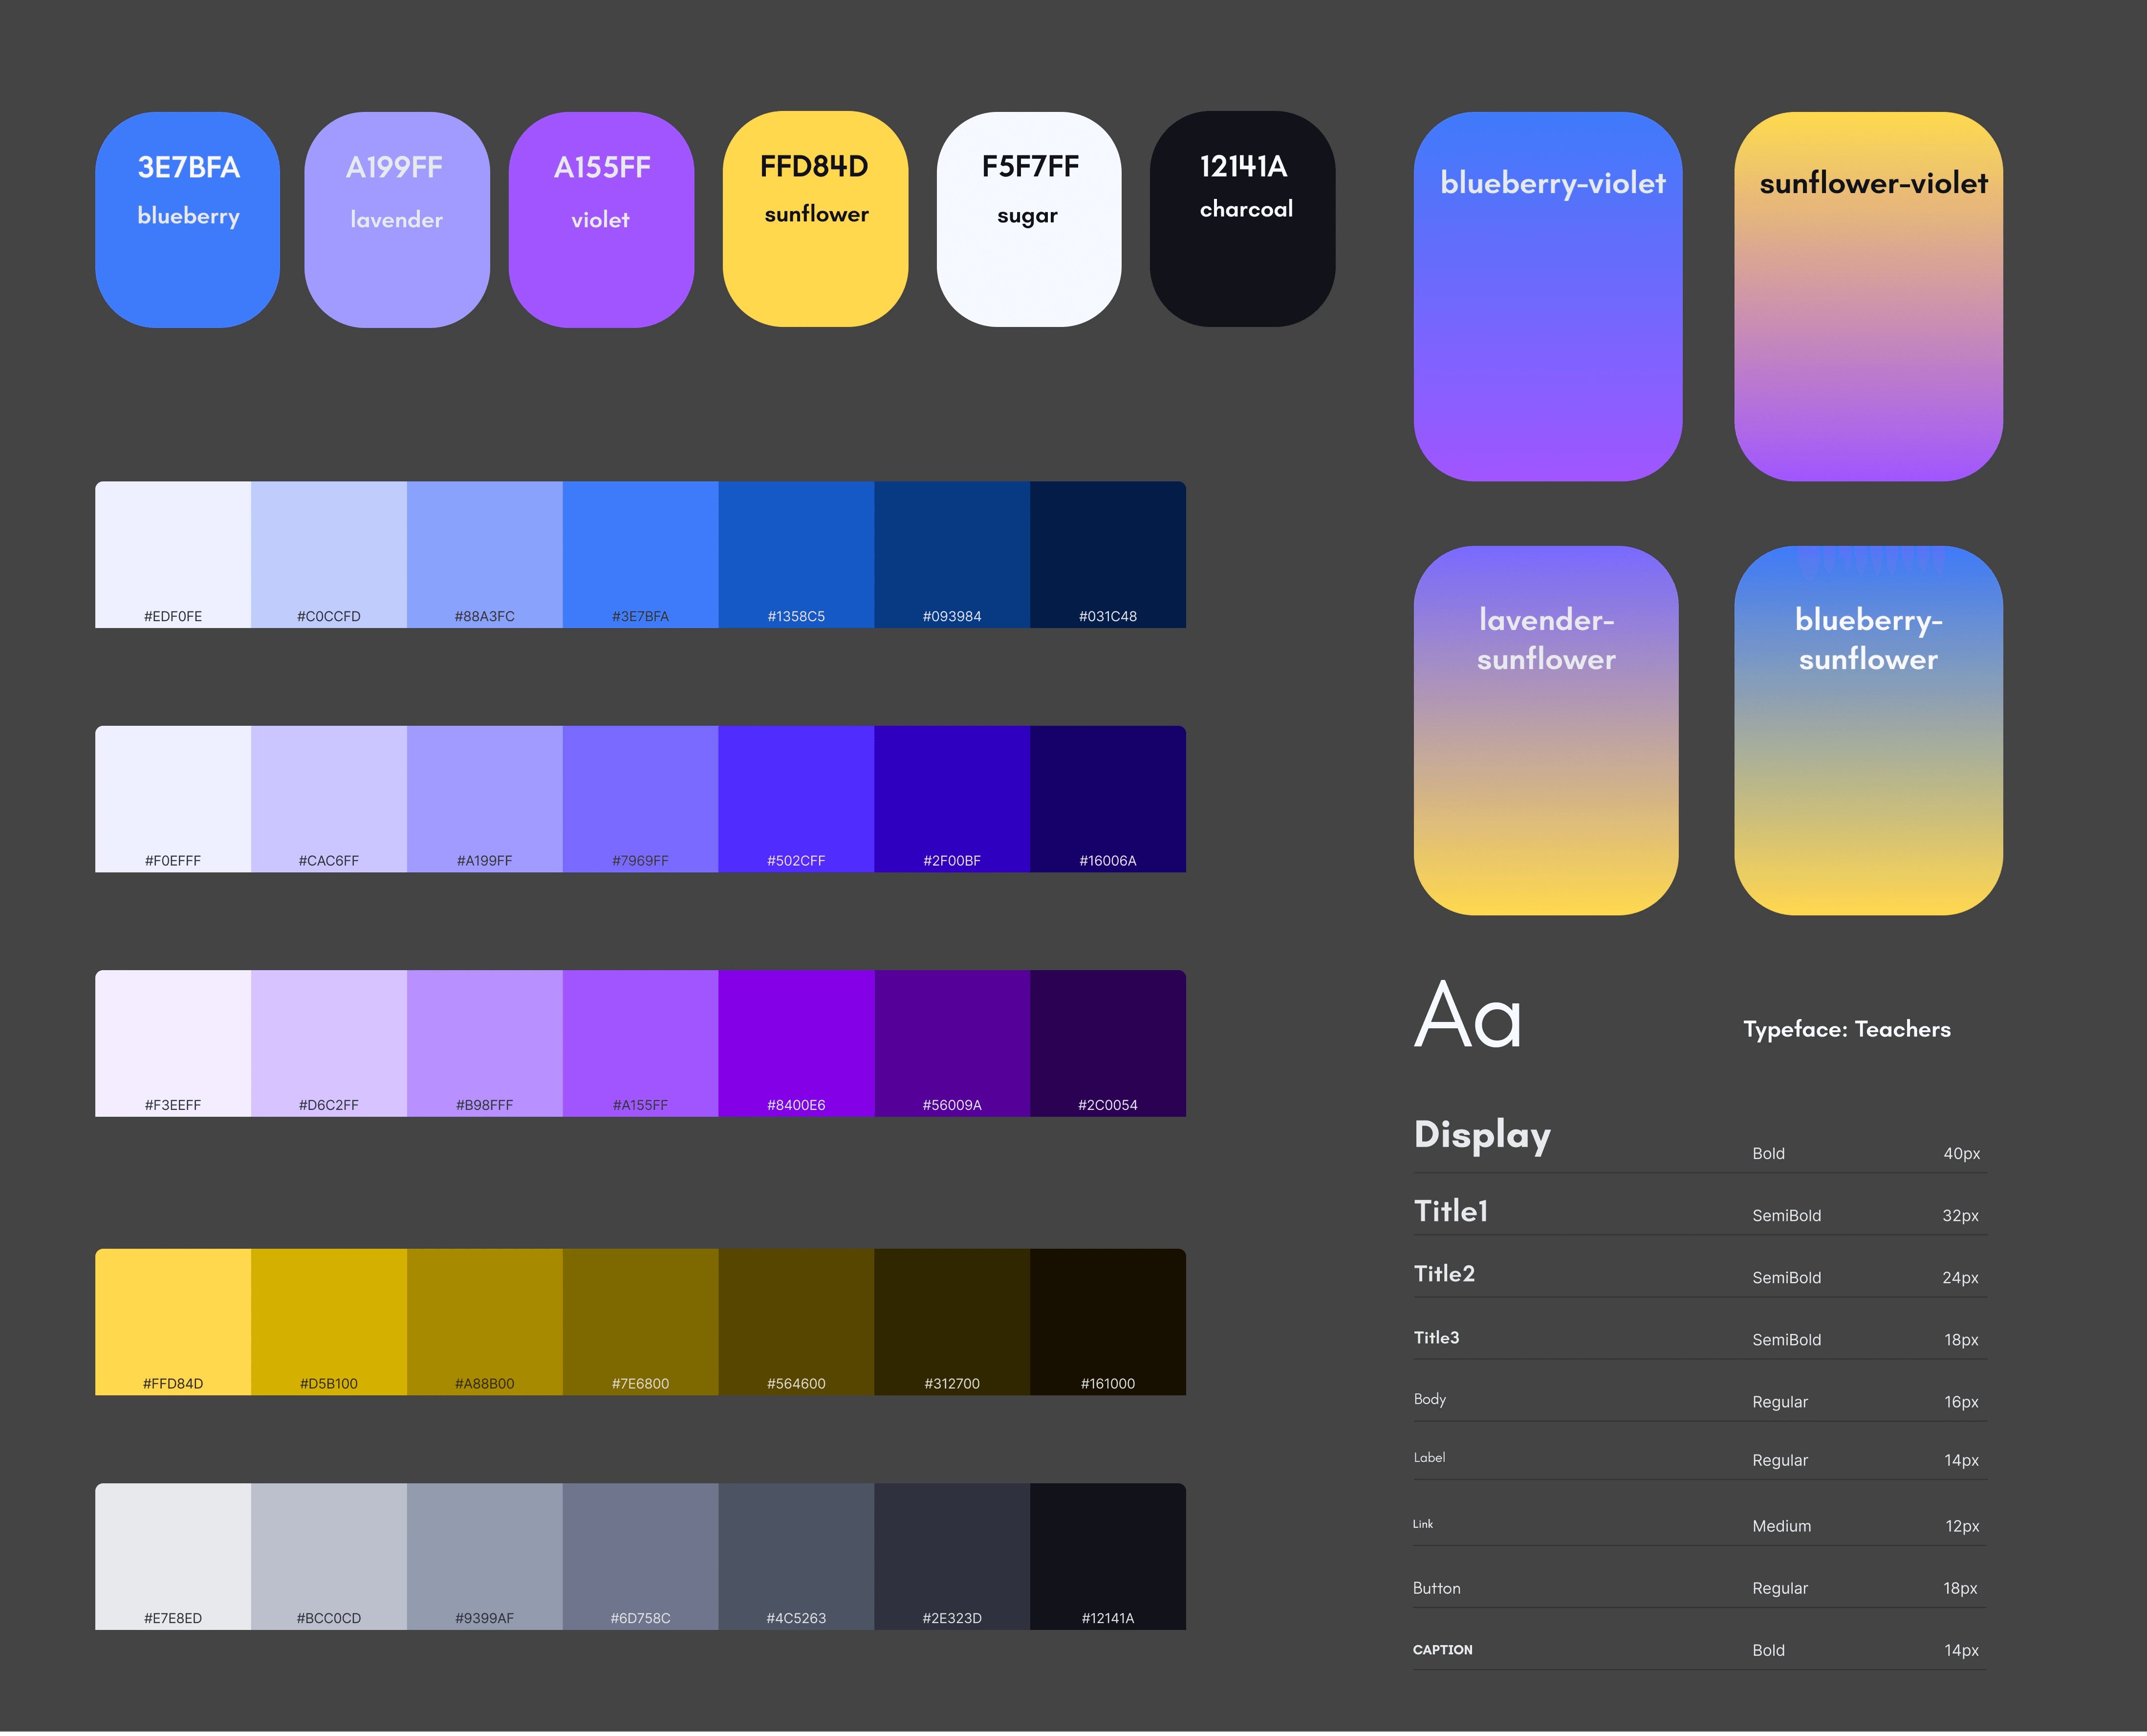Screen dimensions: 2147x1736
Task: Click the lavender-sunflower gradient card
Action: pos(1545,730)
